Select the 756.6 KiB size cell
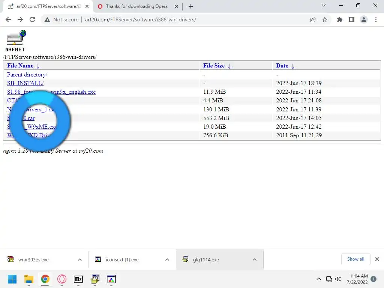384x288 pixels. (x=216, y=135)
